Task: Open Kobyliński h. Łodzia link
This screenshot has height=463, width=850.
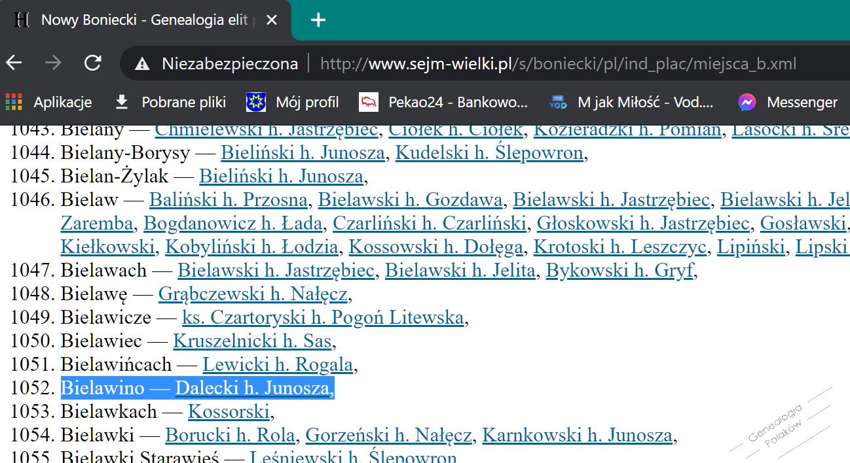Action: (x=251, y=247)
